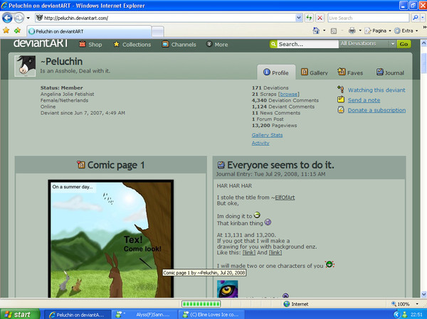Screen dimensions: 427x319
Task: Open the Channels menu item
Action: pyautogui.click(x=179, y=44)
